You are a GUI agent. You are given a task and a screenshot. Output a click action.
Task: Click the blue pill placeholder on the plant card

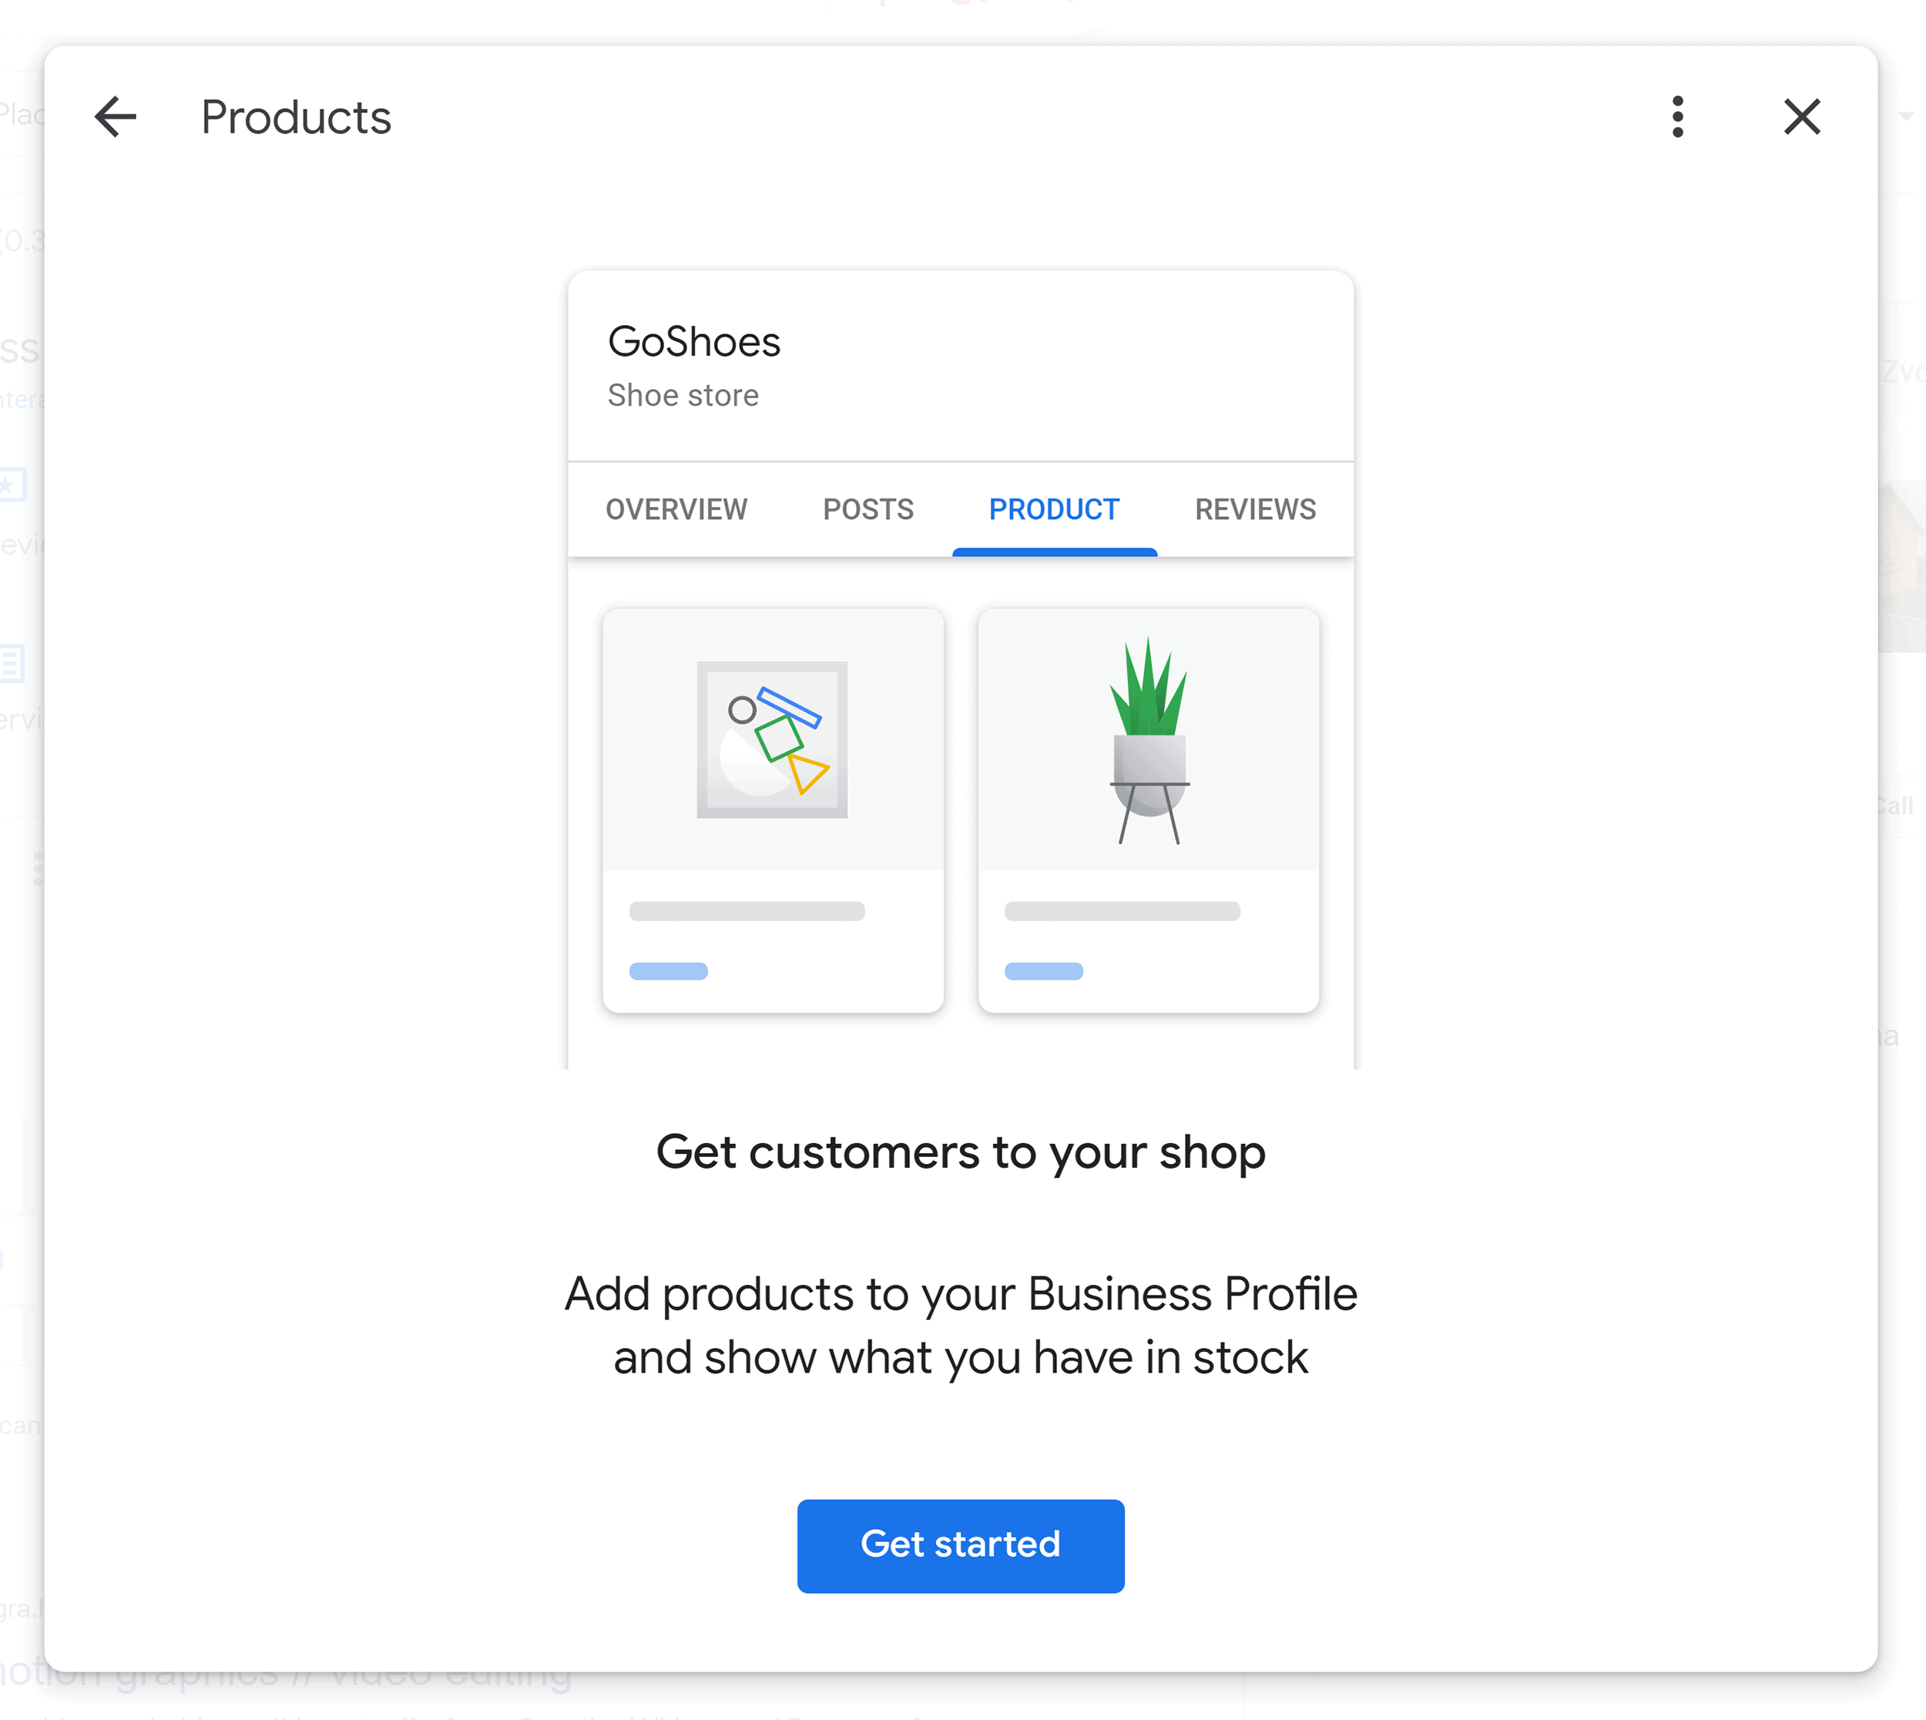coord(1043,969)
